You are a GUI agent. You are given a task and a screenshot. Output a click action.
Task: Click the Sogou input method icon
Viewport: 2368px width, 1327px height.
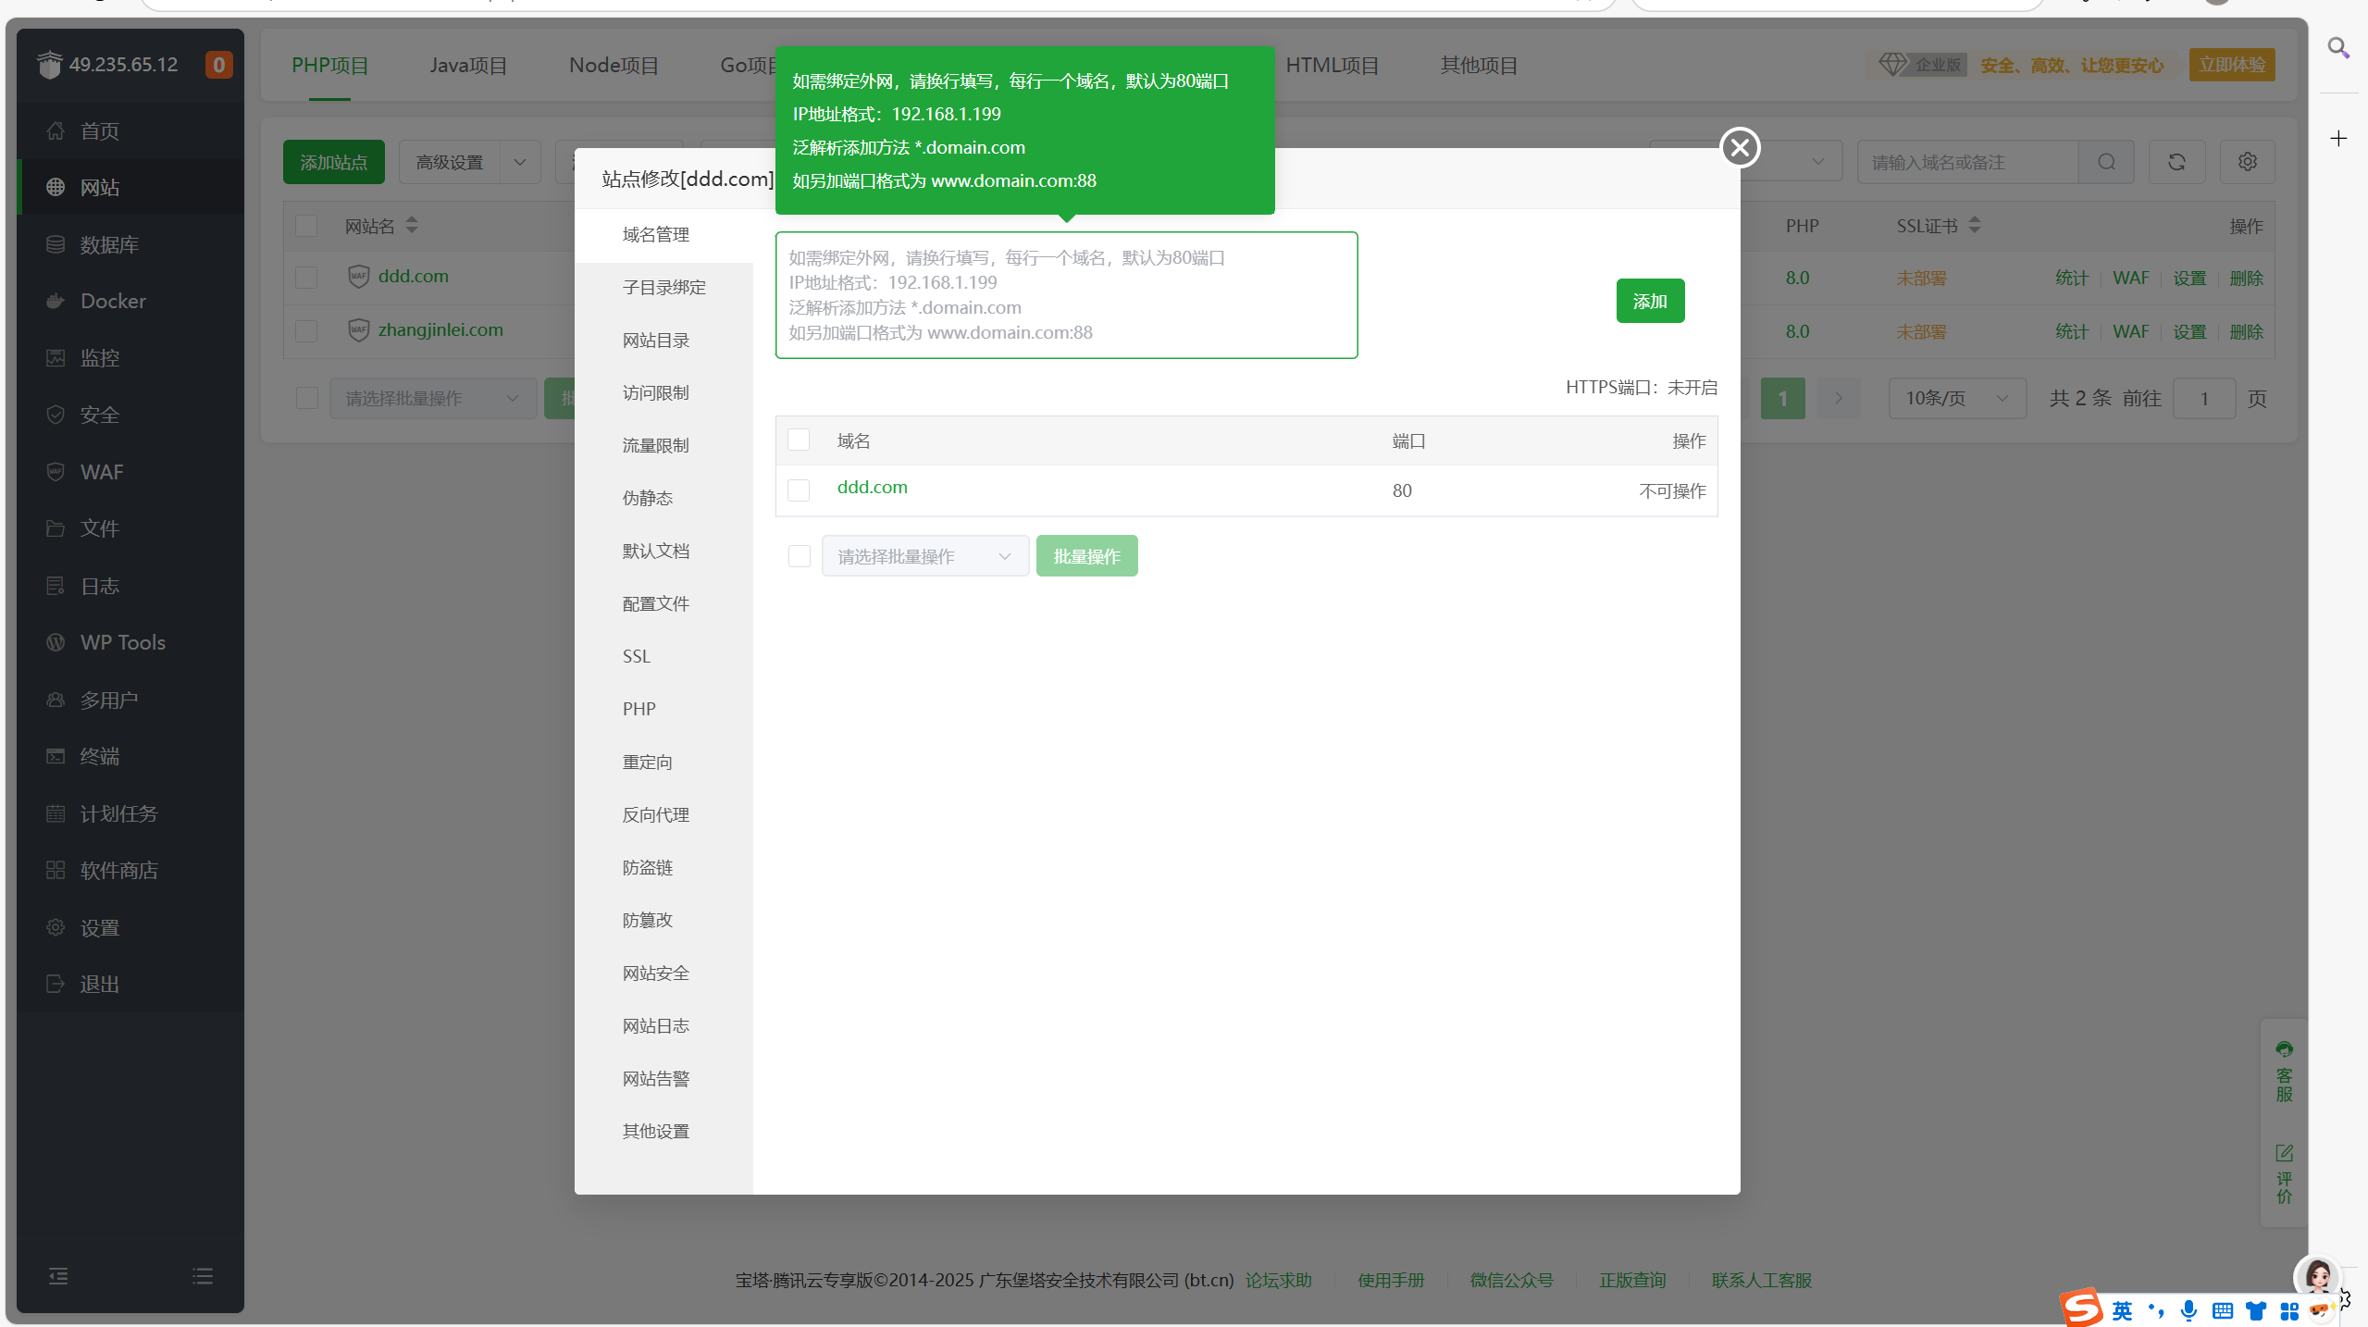(x=2081, y=1308)
